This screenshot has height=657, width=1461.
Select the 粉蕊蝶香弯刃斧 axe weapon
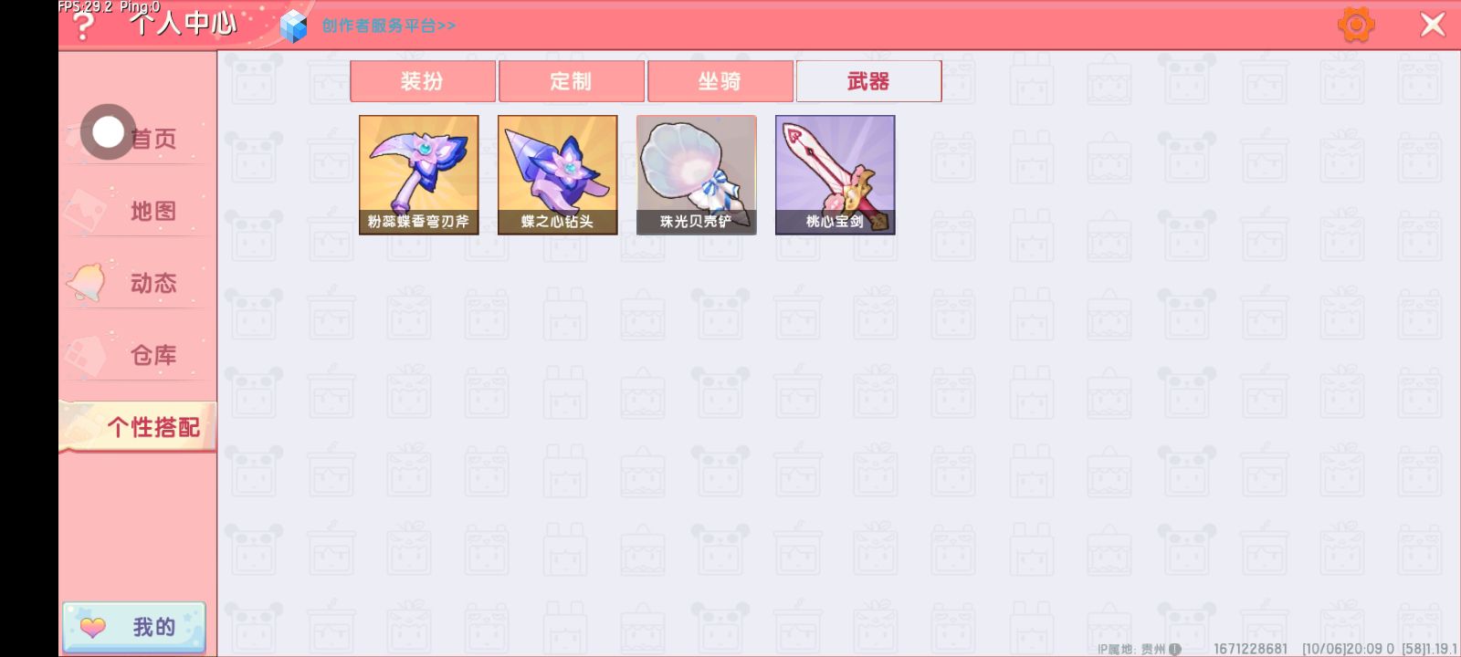[x=419, y=175]
